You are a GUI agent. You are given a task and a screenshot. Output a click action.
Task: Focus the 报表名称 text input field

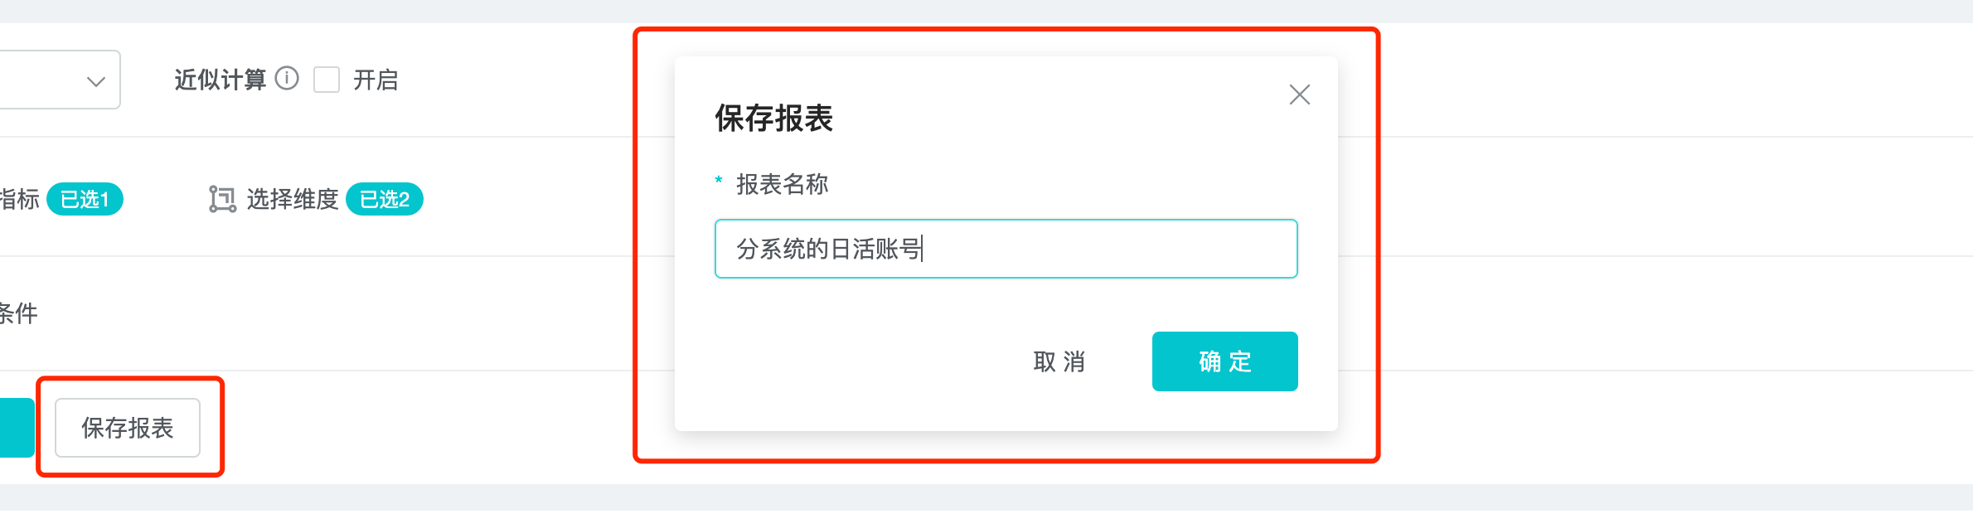click(x=1006, y=249)
